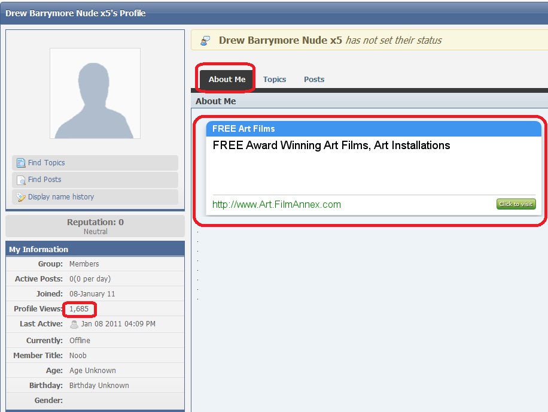The image size is (548, 412).
Task: Open the Find Topics link
Action: 46,163
